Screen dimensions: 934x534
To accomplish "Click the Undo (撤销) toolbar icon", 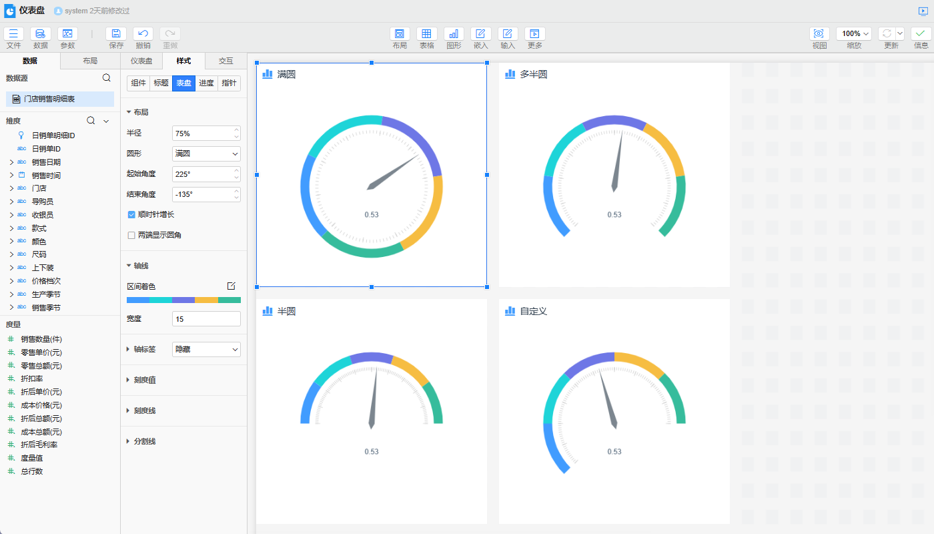I will [x=143, y=34].
